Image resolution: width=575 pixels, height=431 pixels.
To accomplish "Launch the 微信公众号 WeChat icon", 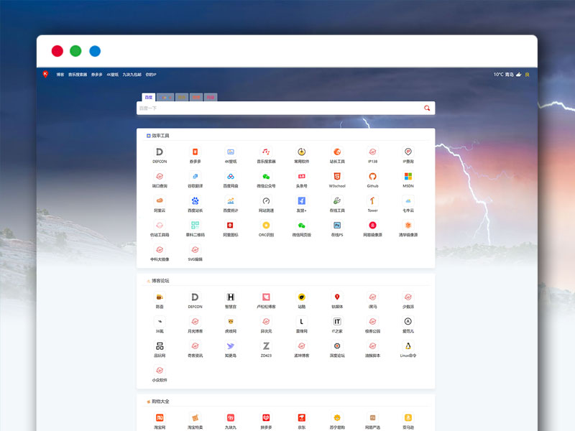I will tap(266, 177).
